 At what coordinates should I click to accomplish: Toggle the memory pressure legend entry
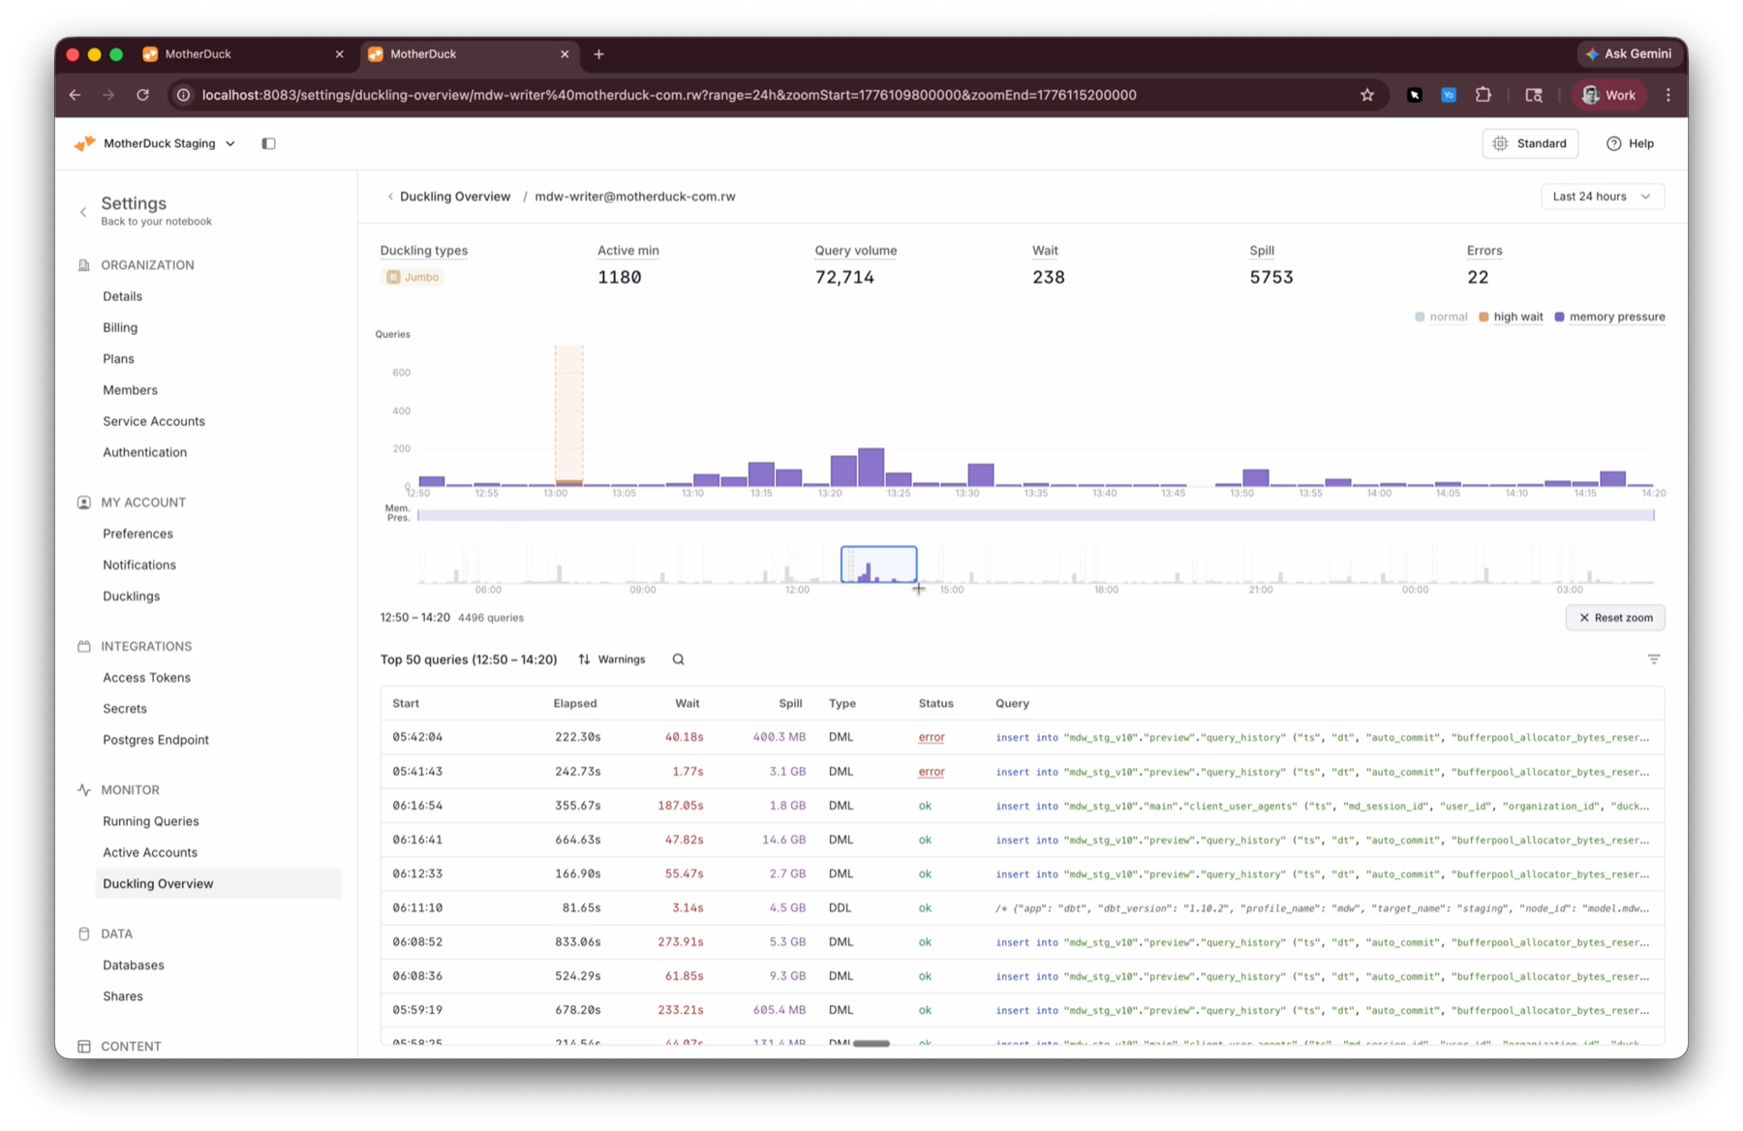[x=1609, y=317]
